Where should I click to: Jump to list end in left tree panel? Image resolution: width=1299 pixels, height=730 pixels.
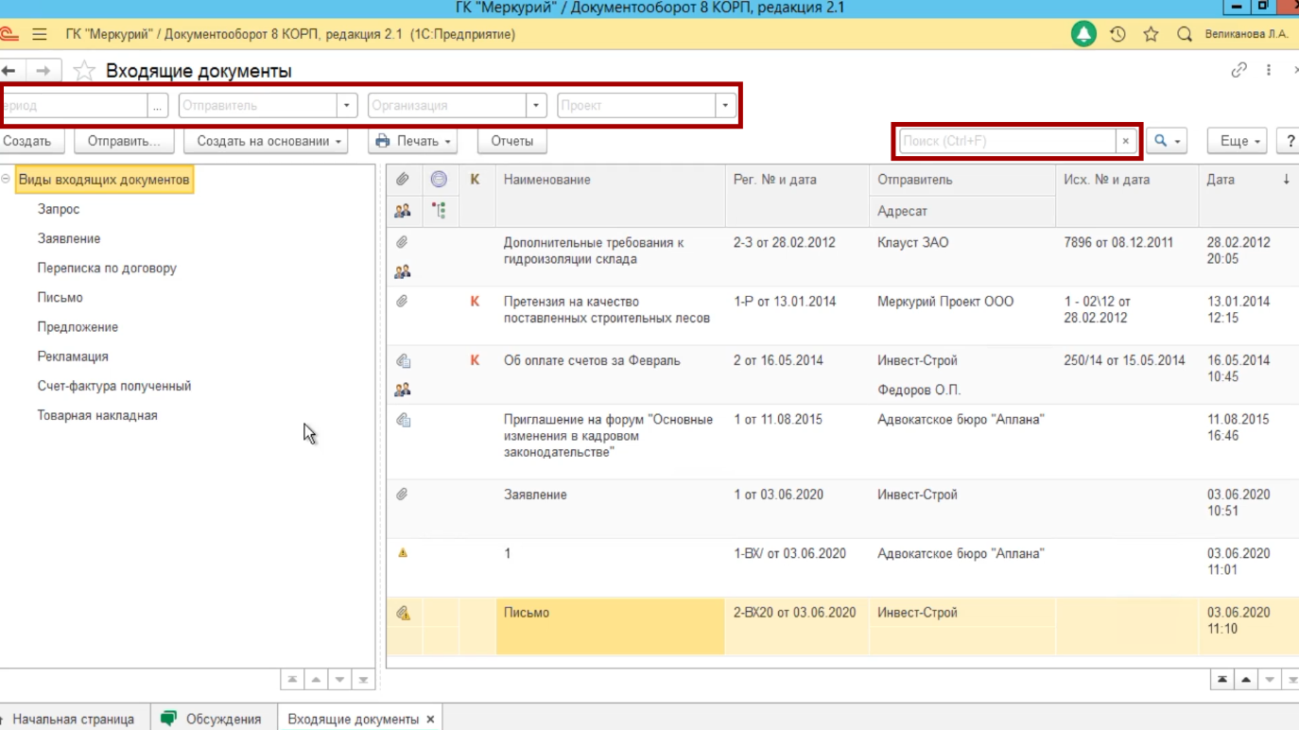[x=363, y=679]
